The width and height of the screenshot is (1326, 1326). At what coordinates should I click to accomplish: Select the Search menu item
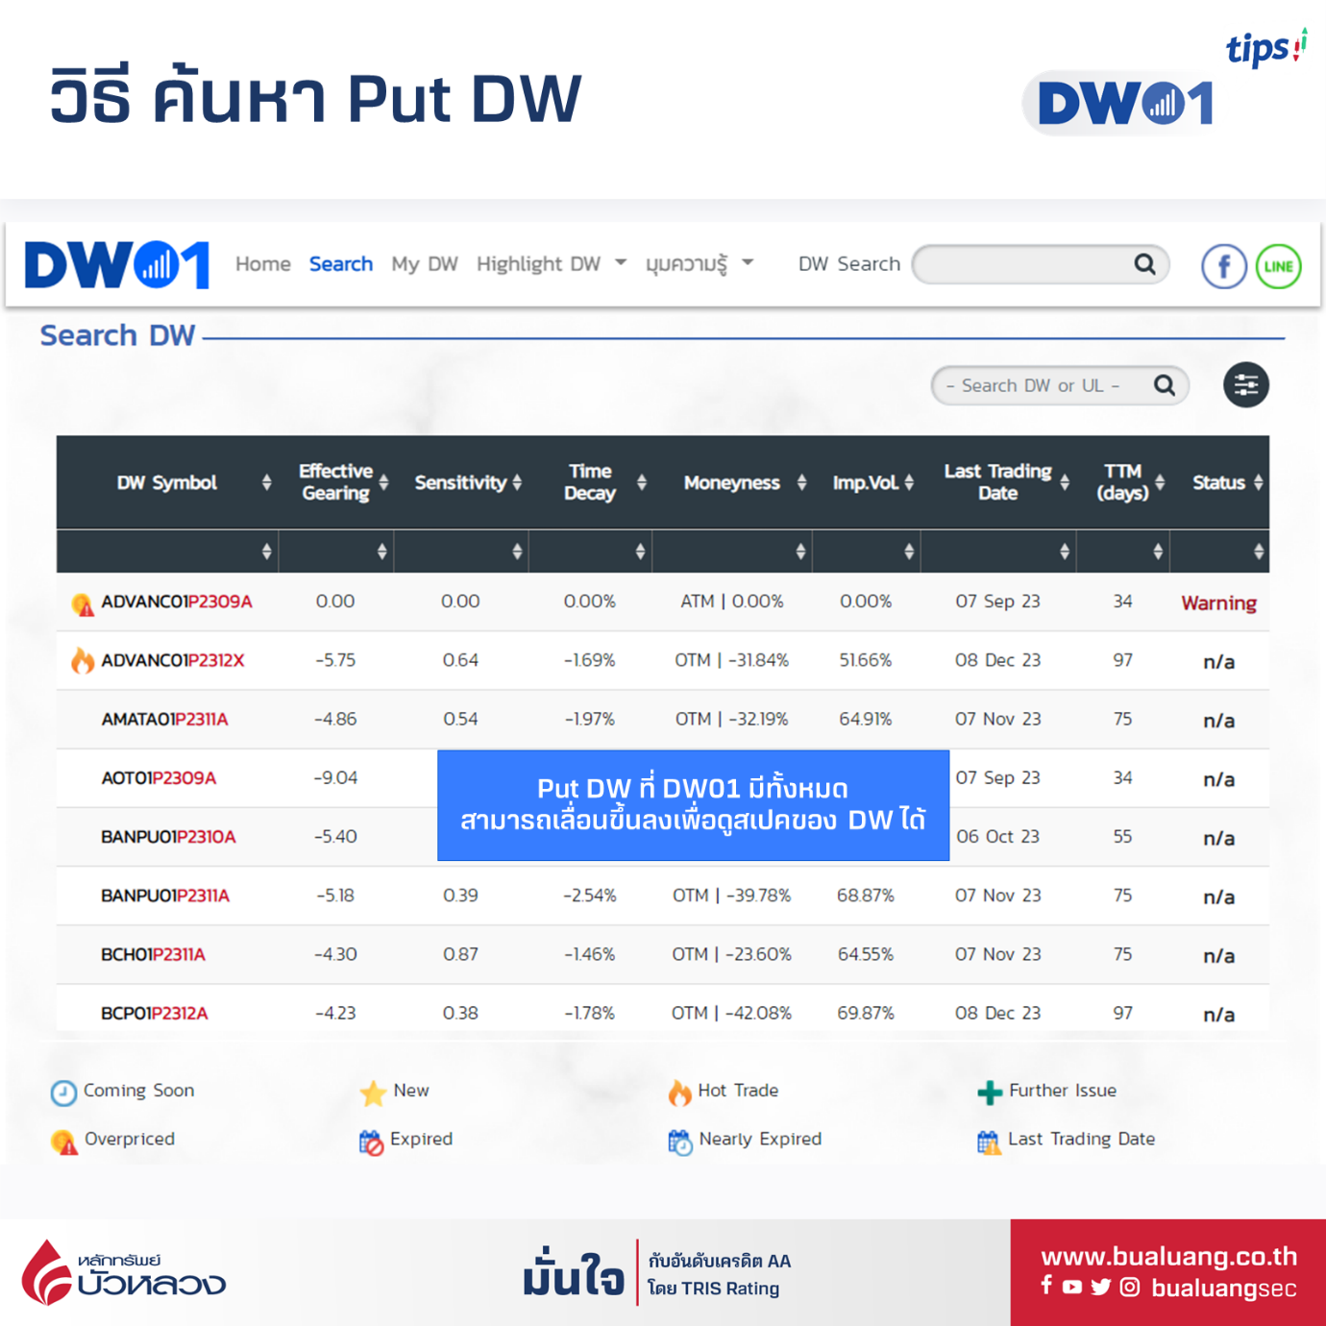[340, 263]
